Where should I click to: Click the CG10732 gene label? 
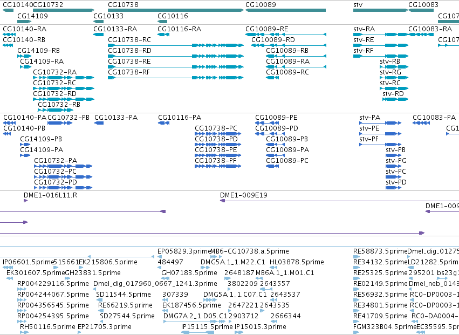48,5
